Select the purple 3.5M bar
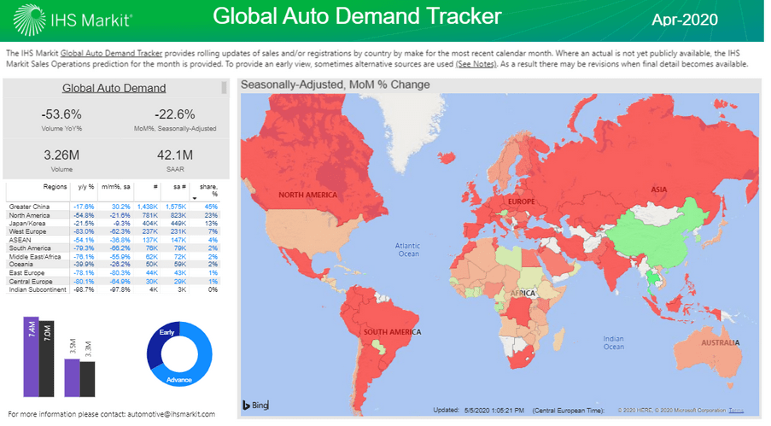 tap(72, 378)
